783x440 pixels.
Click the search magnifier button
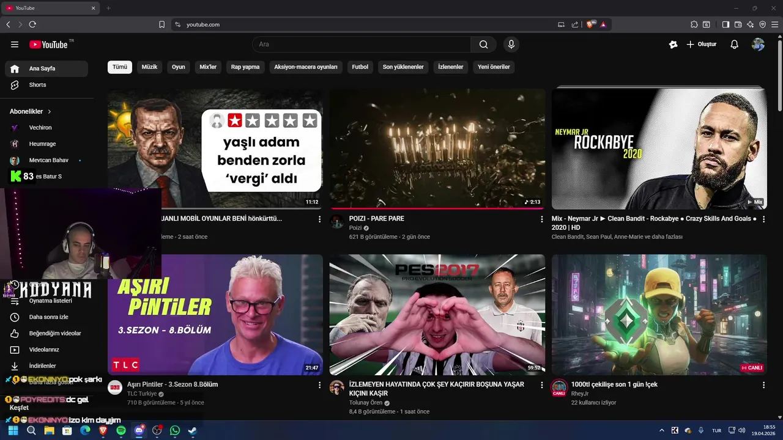coord(484,45)
